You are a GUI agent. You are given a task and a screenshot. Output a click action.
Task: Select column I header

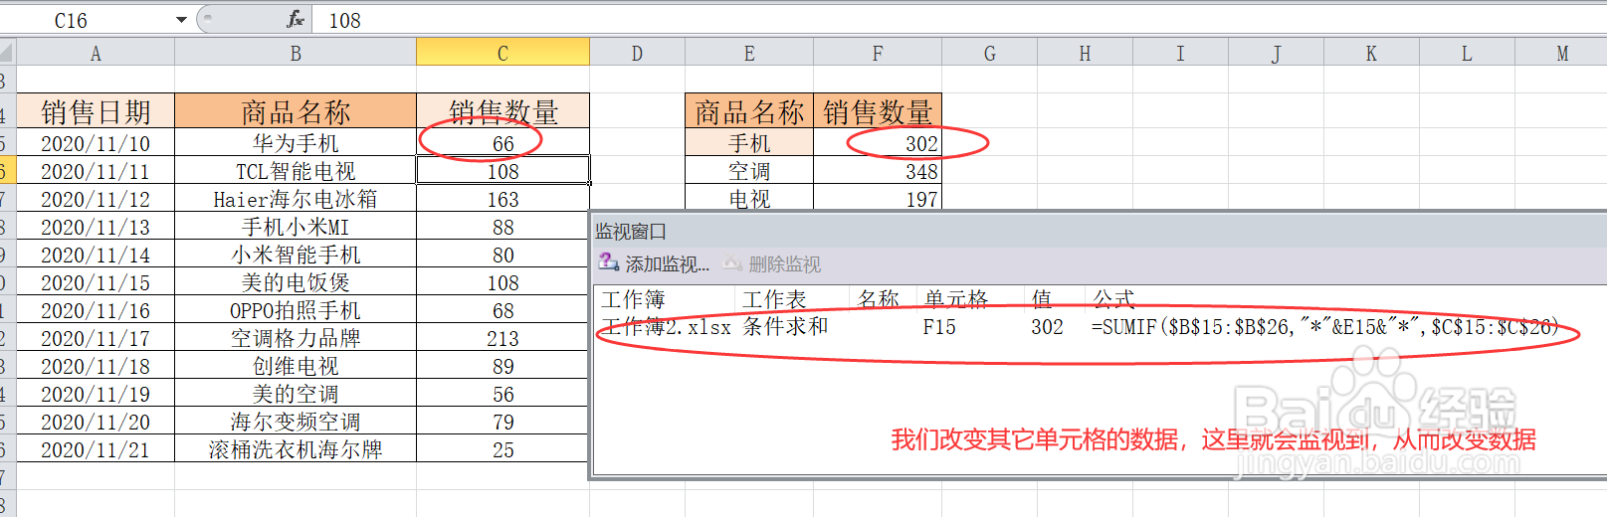coord(1180,53)
